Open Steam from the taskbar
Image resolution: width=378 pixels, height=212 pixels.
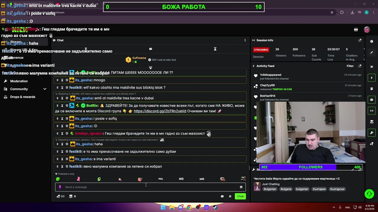pos(215,207)
